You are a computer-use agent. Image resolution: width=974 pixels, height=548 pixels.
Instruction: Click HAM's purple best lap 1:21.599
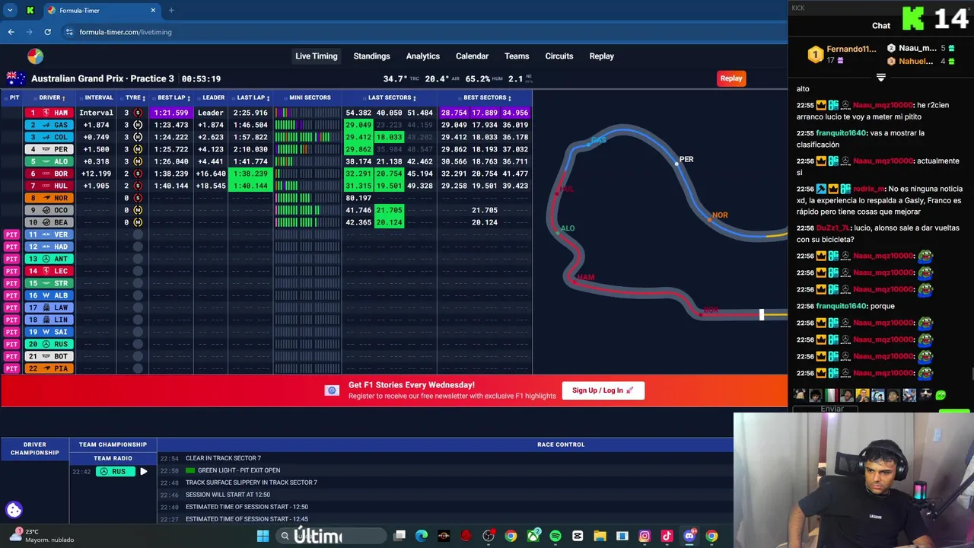[x=172, y=113]
